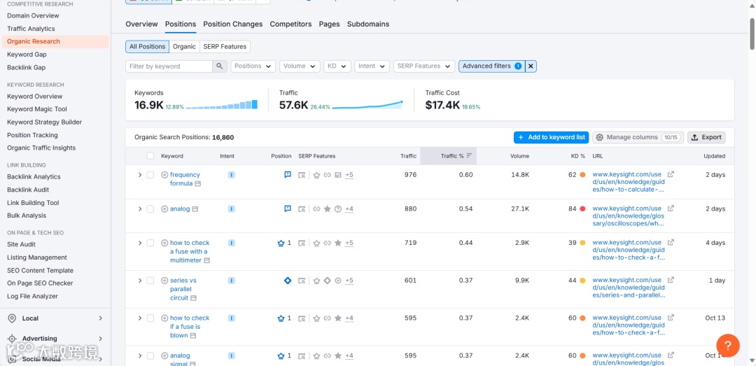Clear Advanced filters with the X icon

[x=531, y=66]
